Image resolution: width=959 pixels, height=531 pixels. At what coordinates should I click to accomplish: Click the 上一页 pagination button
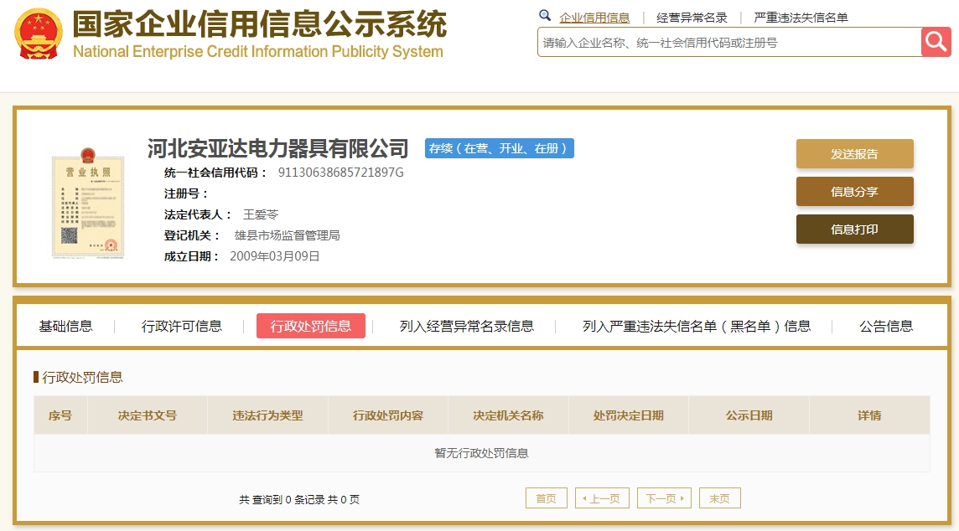pyautogui.click(x=602, y=498)
